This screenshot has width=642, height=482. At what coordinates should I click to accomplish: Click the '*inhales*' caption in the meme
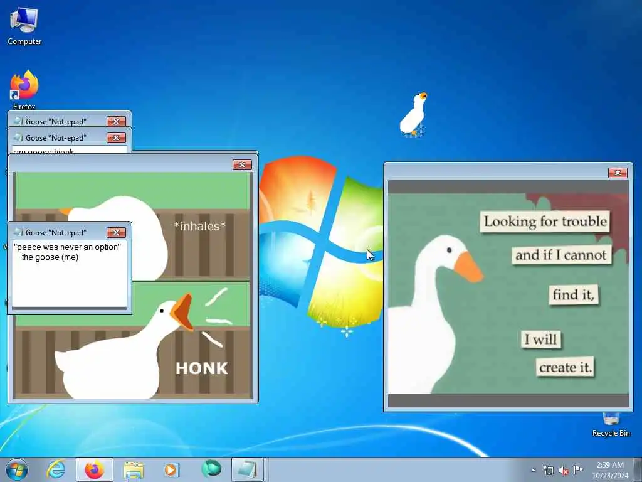(x=200, y=226)
